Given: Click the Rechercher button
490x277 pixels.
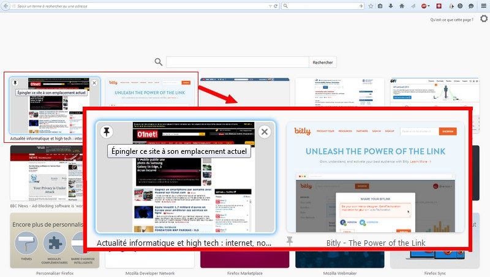Looking at the screenshot, I should (323, 63).
